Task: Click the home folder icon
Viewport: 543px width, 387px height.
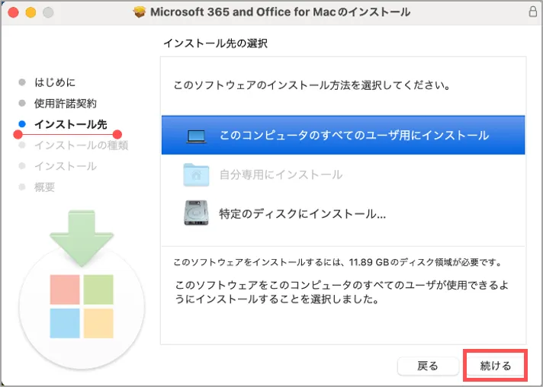Action: [x=196, y=174]
